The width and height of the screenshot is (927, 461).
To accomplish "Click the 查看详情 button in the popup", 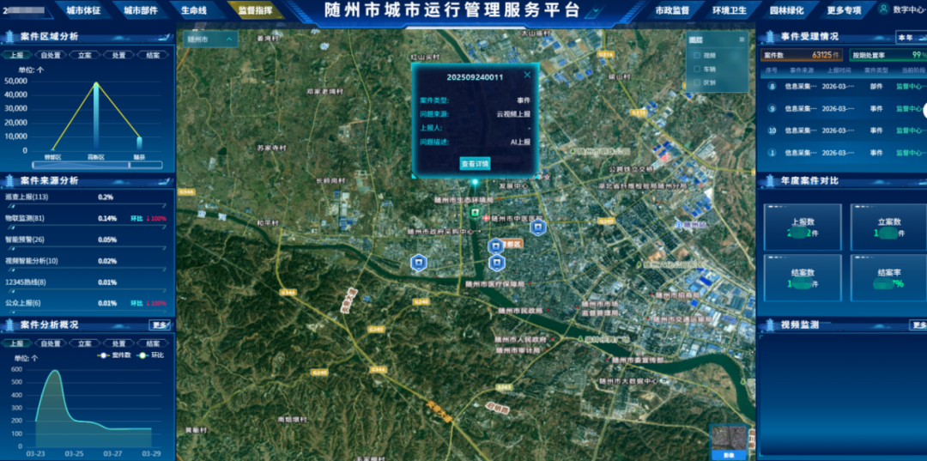I will coord(476,164).
